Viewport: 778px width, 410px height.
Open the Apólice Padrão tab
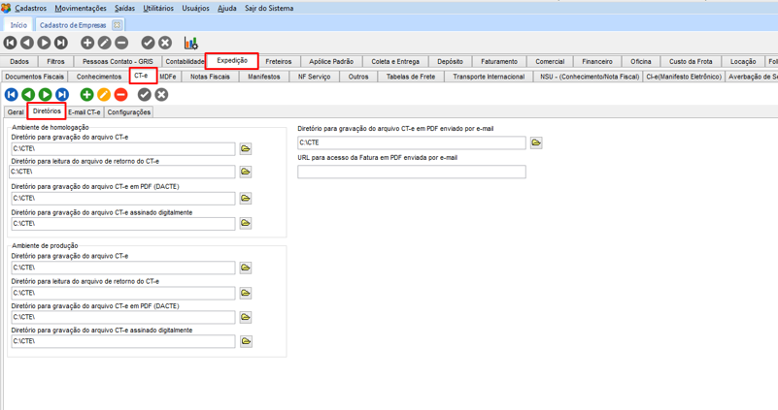pos(331,61)
